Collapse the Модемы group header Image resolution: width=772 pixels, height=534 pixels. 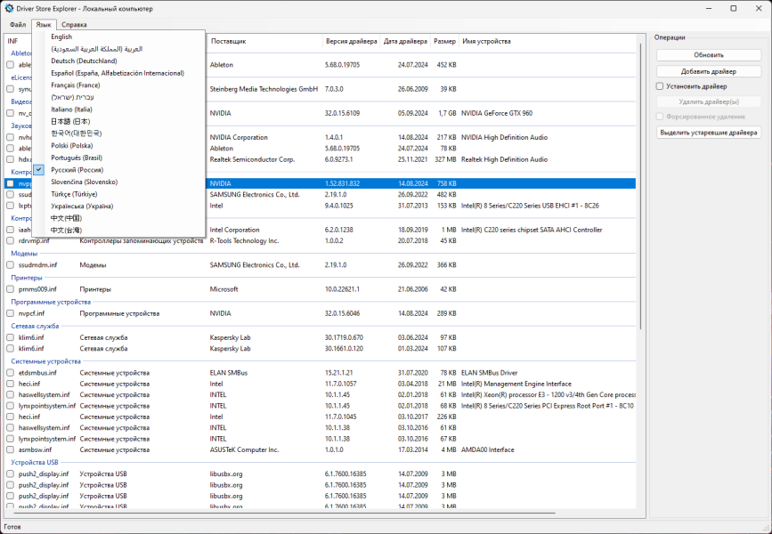pyautogui.click(x=24, y=254)
